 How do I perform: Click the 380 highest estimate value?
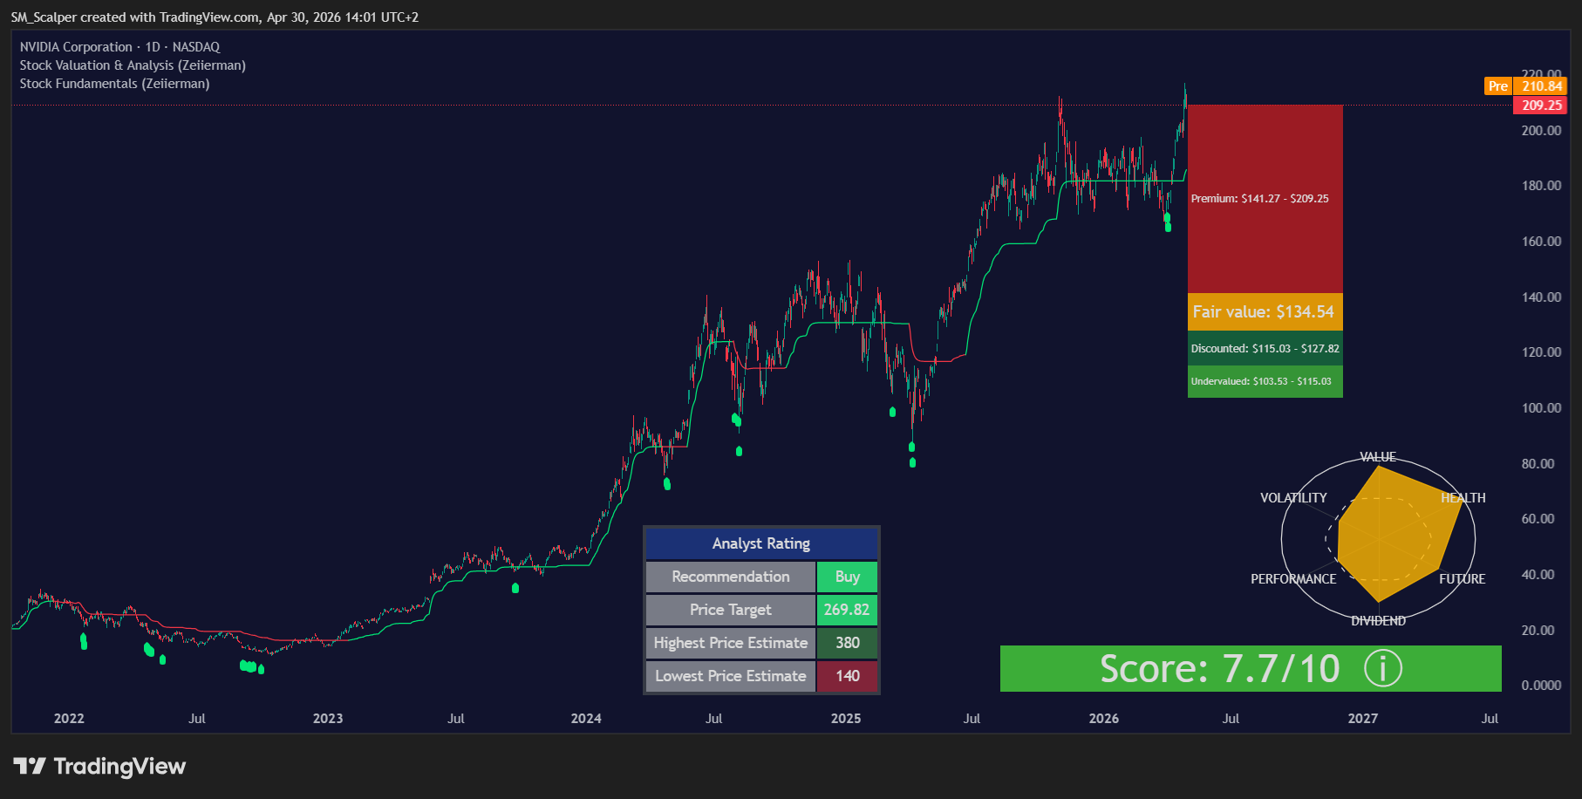point(847,643)
